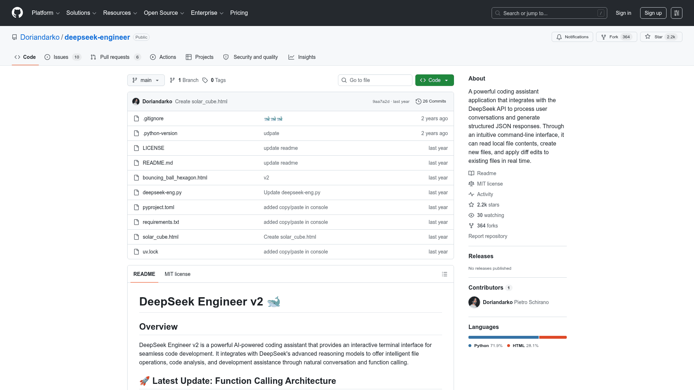Open the deepseek-engineer repository link
This screenshot has width=694, height=390.
point(97,37)
